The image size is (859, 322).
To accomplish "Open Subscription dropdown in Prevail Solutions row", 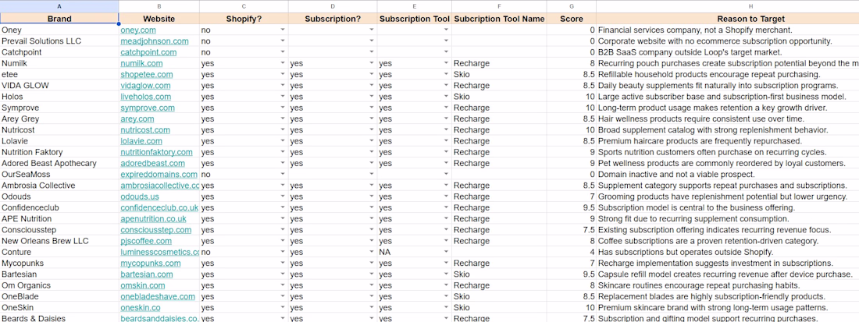I will coord(372,41).
